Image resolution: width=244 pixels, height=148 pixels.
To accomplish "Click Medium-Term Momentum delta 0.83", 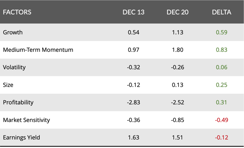I will [x=222, y=50].
